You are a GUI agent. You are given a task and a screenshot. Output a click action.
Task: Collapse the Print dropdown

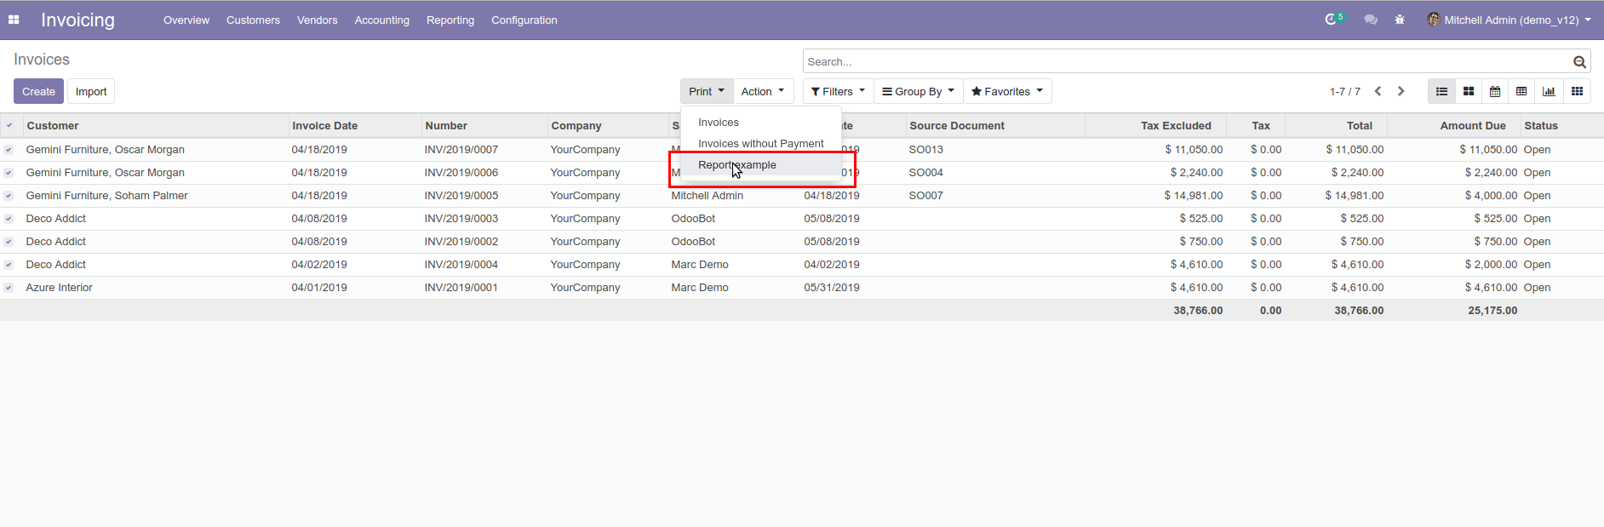(x=706, y=91)
